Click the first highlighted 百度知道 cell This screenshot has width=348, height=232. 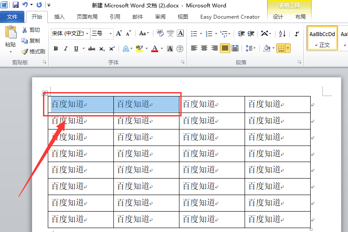[x=81, y=104]
